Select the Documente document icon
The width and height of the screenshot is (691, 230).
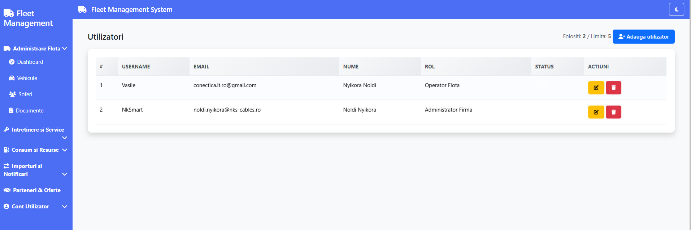pos(12,110)
